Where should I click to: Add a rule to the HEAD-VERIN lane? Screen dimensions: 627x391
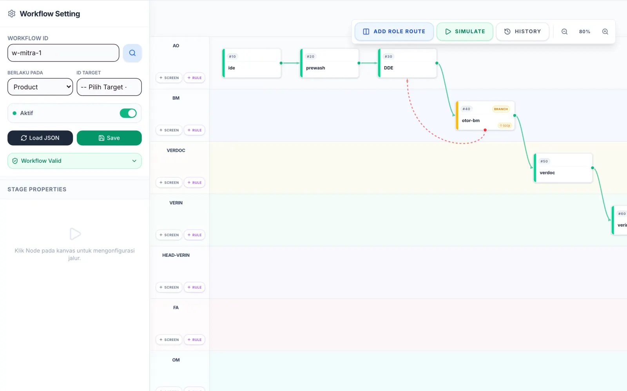(x=194, y=288)
